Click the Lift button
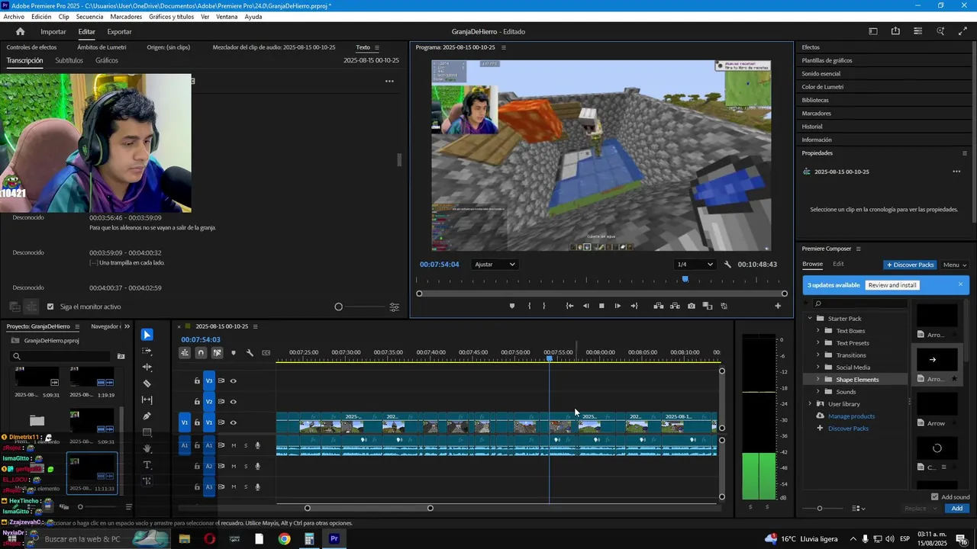 pos(658,306)
